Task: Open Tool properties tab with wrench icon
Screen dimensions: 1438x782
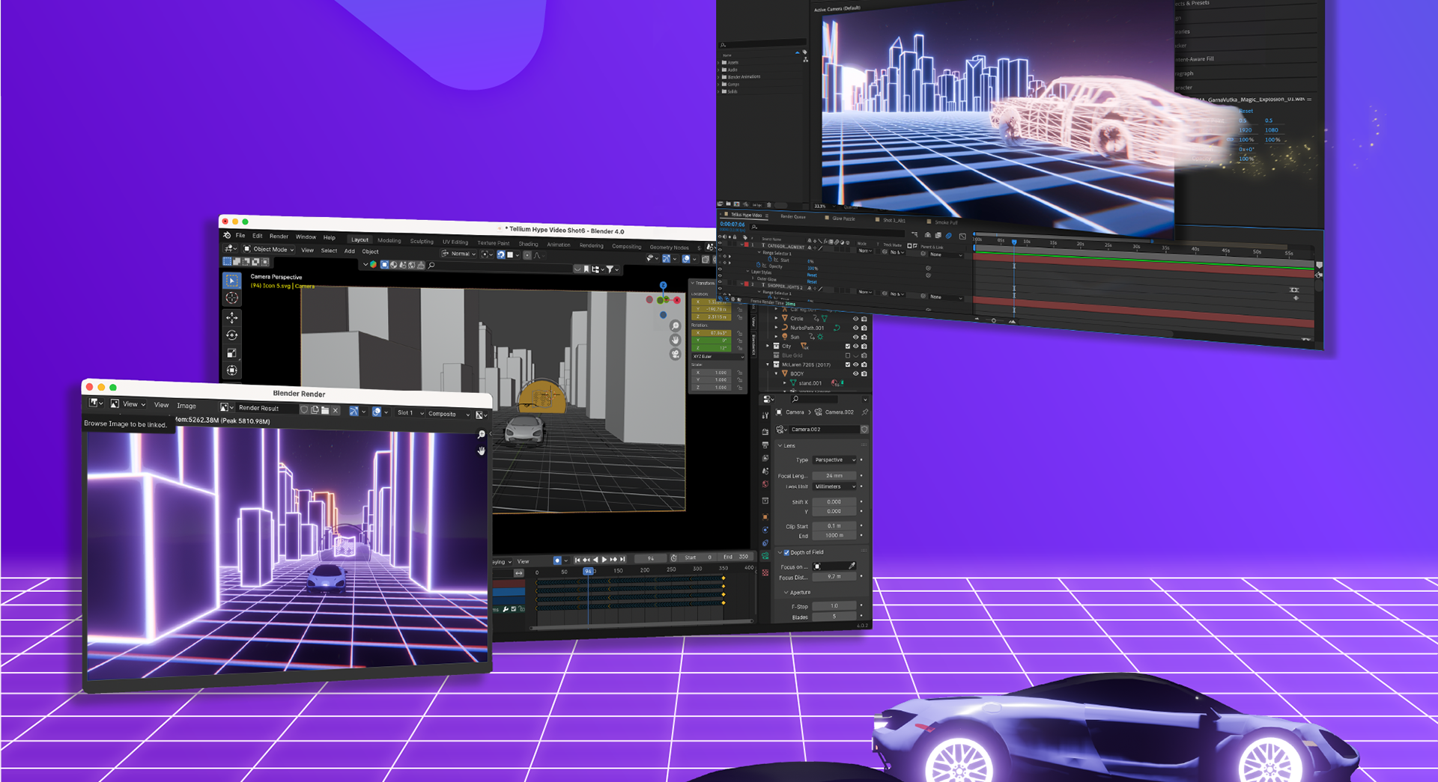Action: point(765,415)
